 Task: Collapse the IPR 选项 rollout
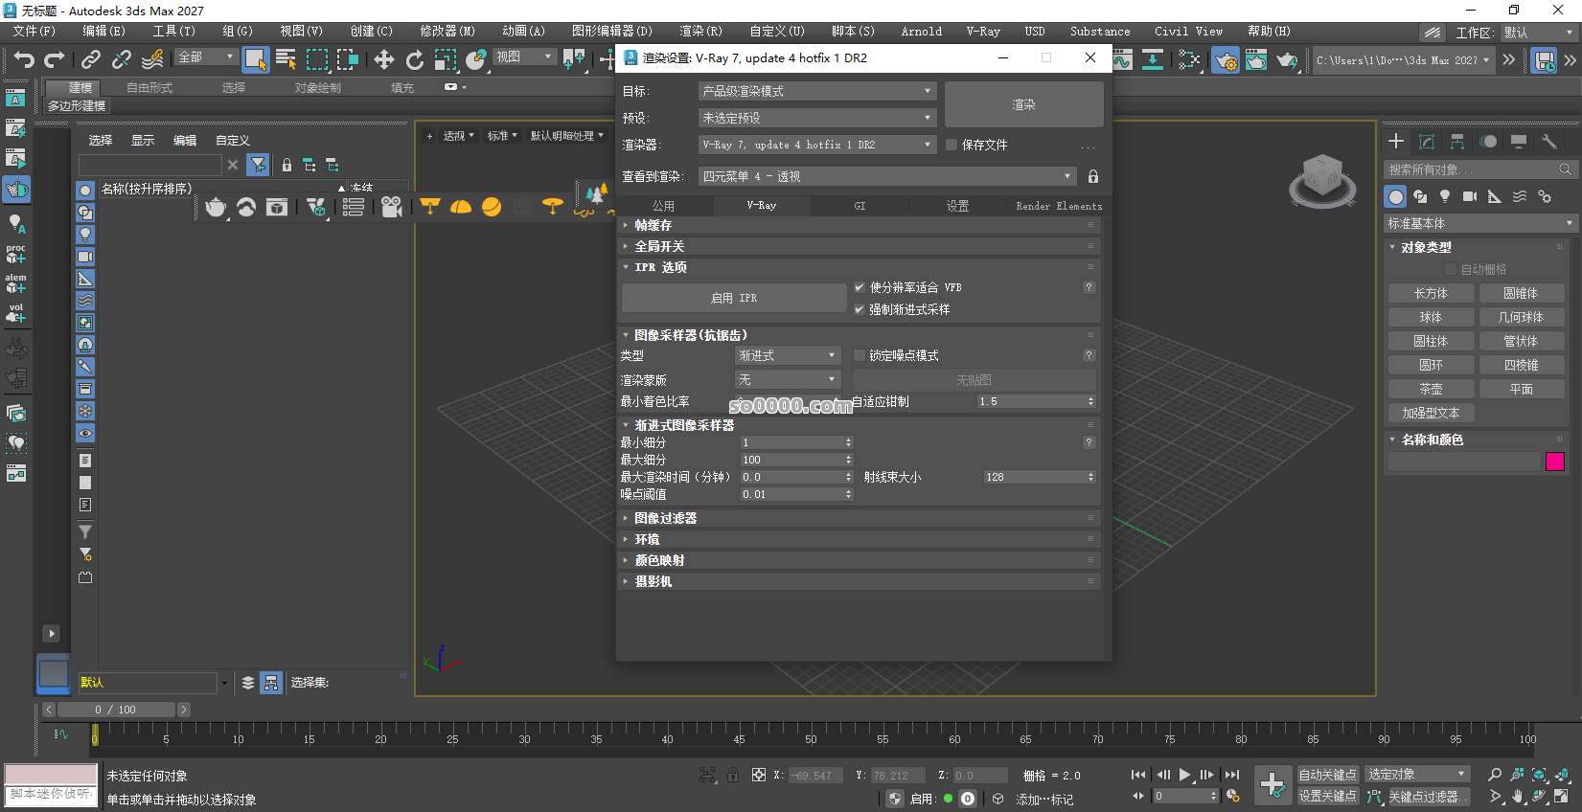pos(858,267)
